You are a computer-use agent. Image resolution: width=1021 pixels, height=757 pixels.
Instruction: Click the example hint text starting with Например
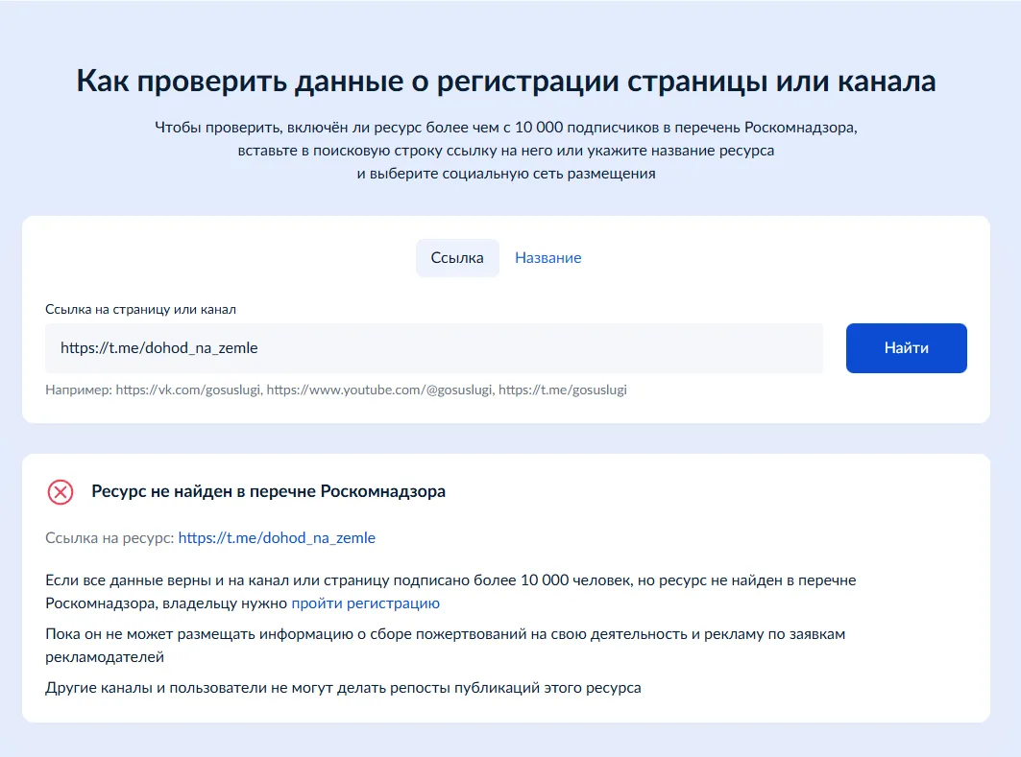(336, 390)
